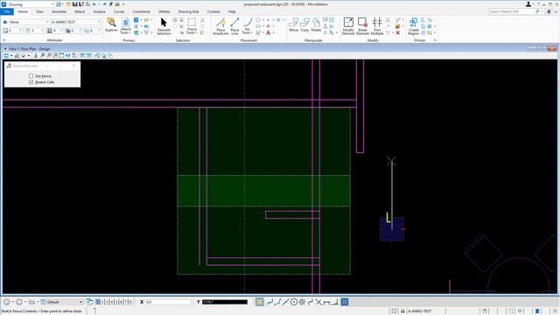The image size is (560, 315).
Task: Open Arc Tools
Action: tap(247, 26)
